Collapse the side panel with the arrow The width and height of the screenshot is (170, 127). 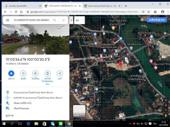(71, 20)
